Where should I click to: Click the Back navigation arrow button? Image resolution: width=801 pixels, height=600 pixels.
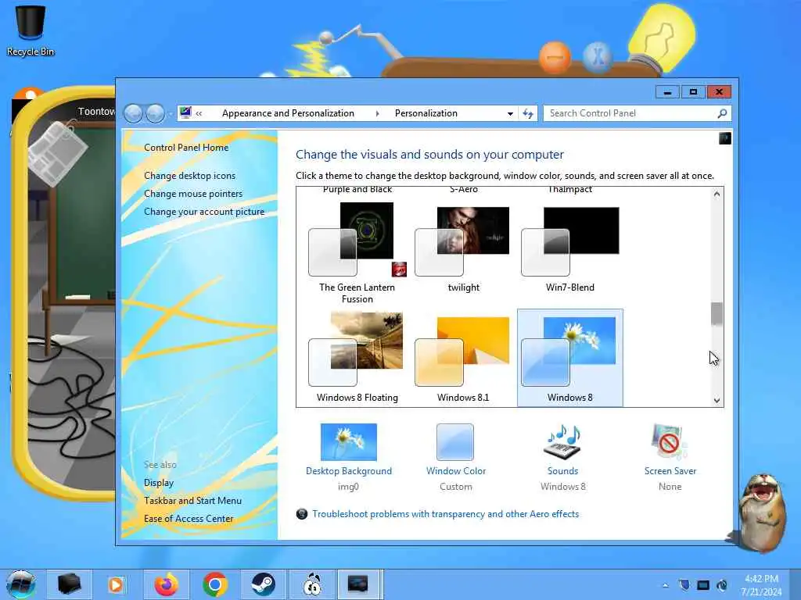pos(133,113)
